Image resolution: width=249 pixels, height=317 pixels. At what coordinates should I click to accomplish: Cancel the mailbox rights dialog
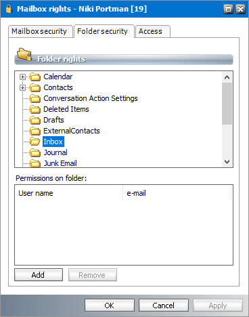[164, 305]
